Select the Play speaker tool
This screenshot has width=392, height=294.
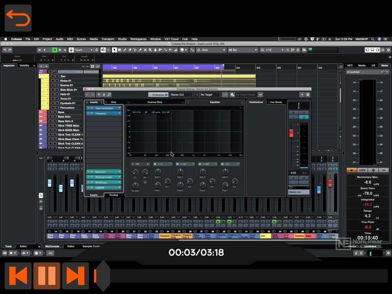point(171,50)
